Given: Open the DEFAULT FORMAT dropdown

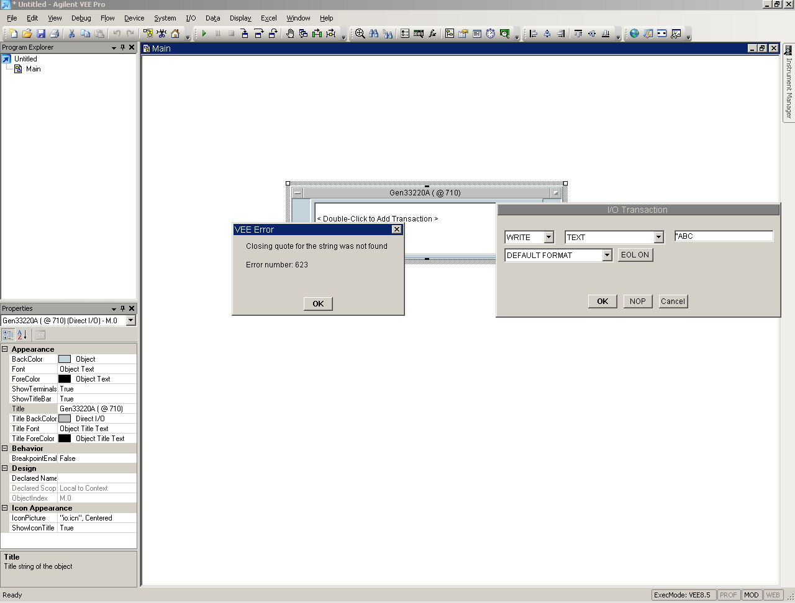Looking at the screenshot, I should click(607, 255).
